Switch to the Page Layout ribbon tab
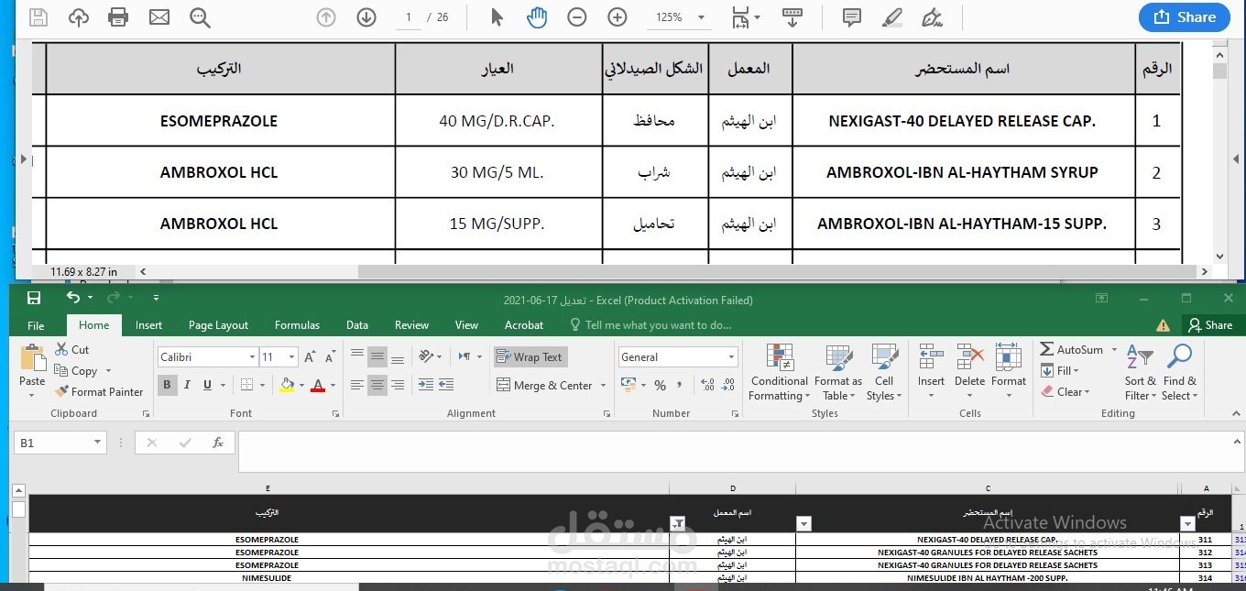The height and width of the screenshot is (591, 1246). (x=218, y=325)
